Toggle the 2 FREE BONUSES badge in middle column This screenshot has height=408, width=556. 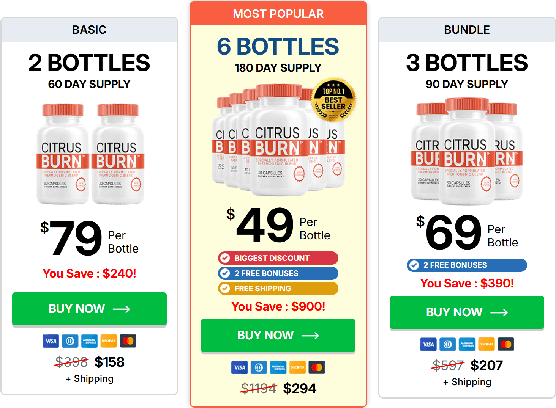coord(278,273)
